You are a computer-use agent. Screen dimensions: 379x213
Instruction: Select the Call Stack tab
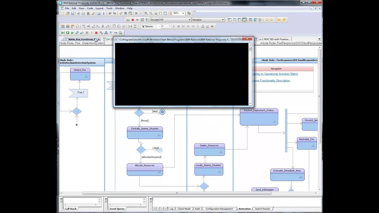click(x=70, y=209)
